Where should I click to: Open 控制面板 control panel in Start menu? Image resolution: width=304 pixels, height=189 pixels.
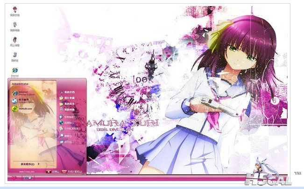[x=68, y=117]
